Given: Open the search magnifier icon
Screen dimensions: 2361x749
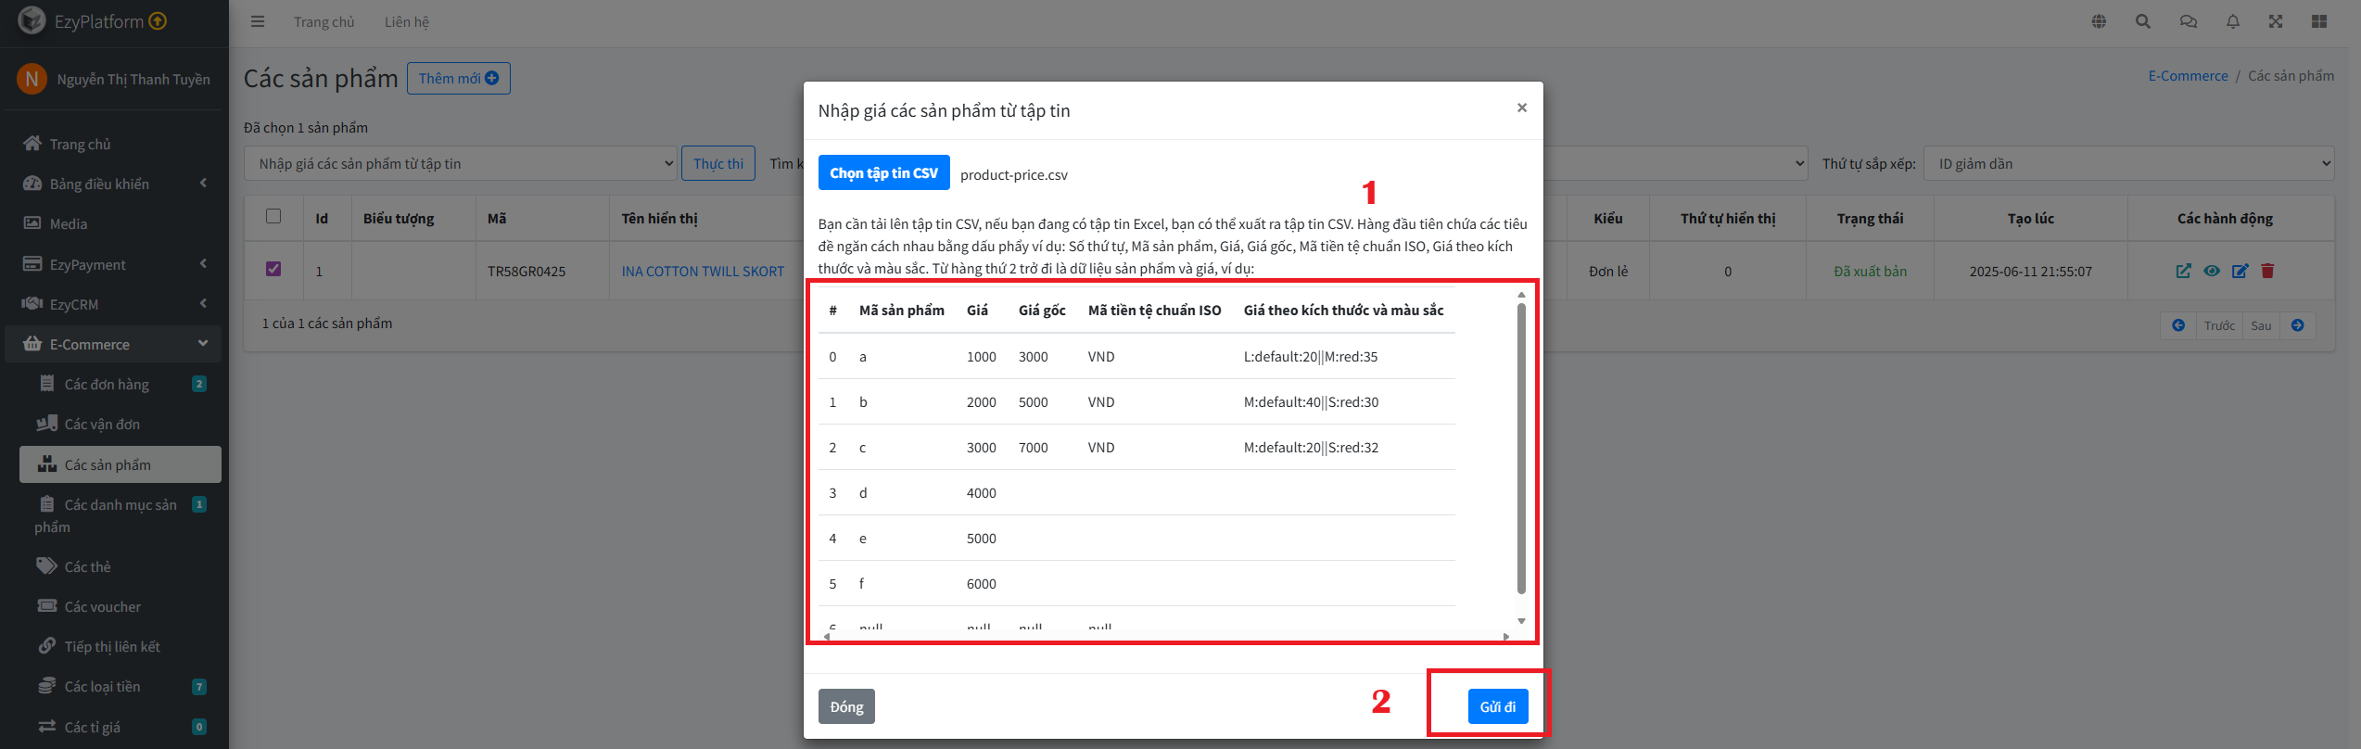Looking at the screenshot, I should pyautogui.click(x=2142, y=21).
